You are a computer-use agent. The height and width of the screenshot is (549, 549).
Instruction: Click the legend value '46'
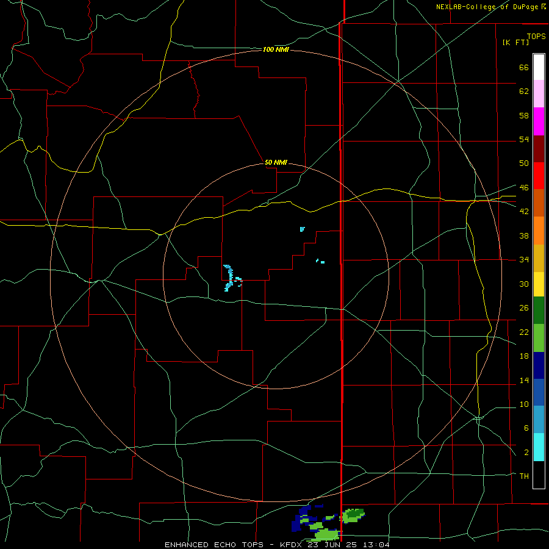click(x=524, y=187)
